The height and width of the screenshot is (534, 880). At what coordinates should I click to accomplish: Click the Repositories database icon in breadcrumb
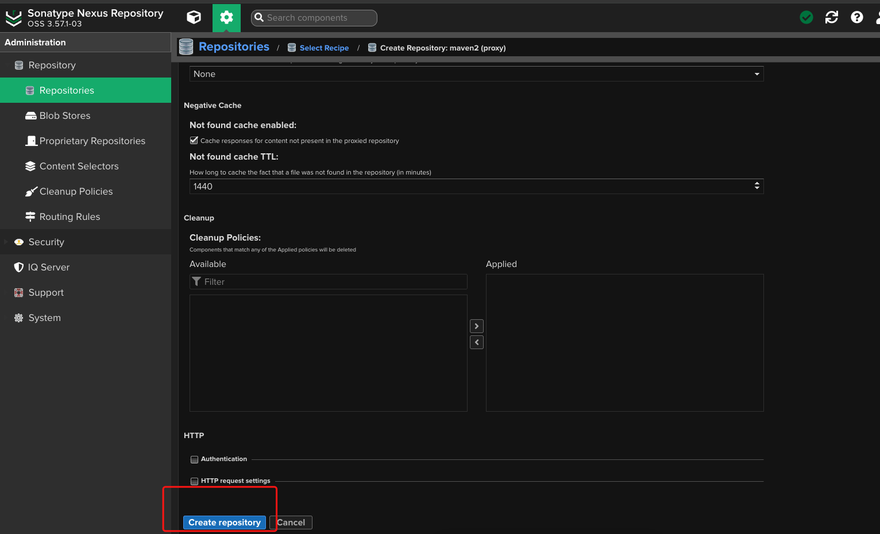click(186, 47)
